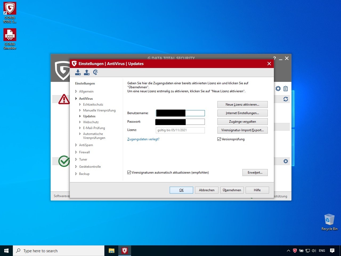341x256 pixels.
Task: Toggle Virensignaturen automatisch aktualisieren checkbox
Action: tap(129, 173)
